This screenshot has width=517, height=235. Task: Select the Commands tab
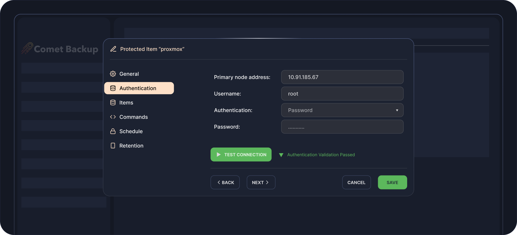133,117
